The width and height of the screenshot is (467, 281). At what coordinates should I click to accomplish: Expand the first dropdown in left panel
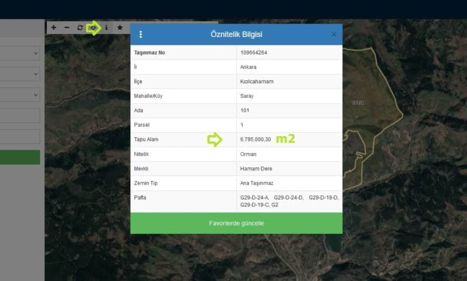(x=20, y=53)
